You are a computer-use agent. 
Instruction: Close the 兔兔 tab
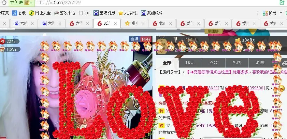pos(143,23)
